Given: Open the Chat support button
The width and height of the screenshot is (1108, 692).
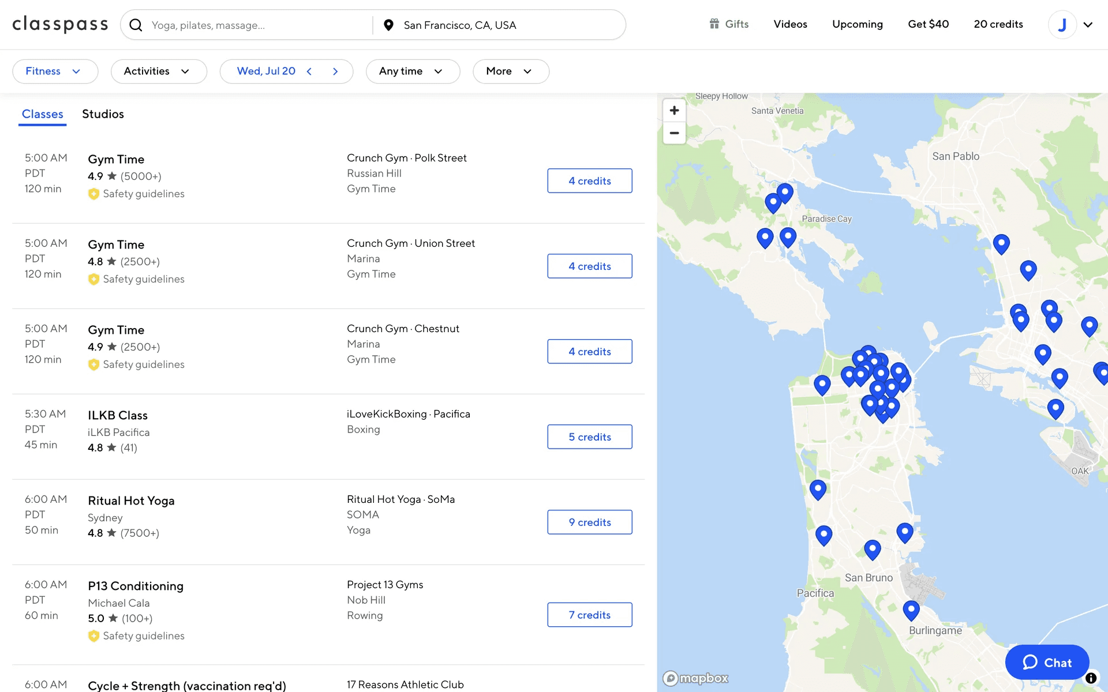Looking at the screenshot, I should coord(1047,663).
